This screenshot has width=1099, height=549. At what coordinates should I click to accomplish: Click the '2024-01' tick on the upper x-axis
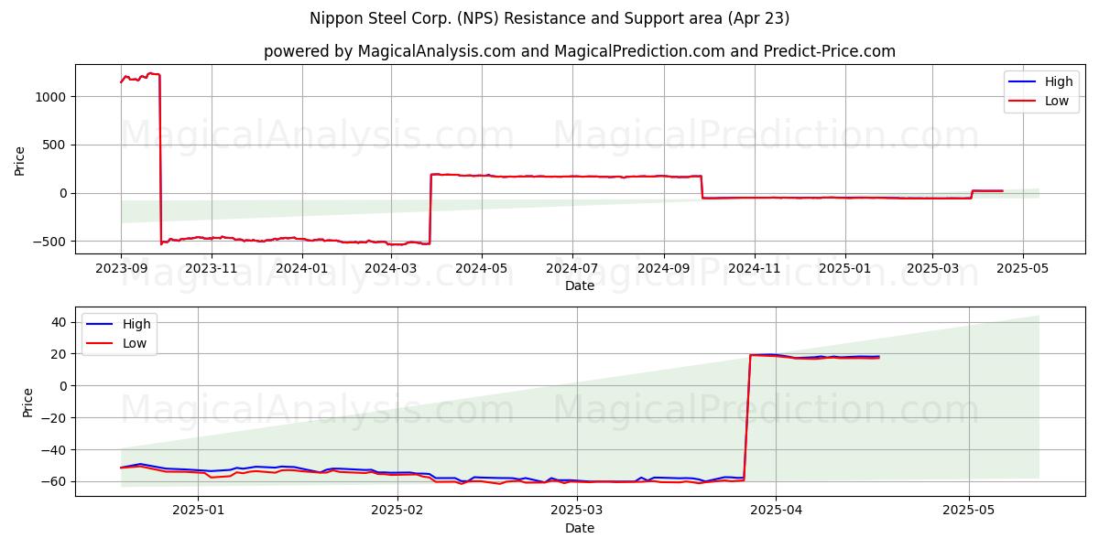tap(302, 268)
